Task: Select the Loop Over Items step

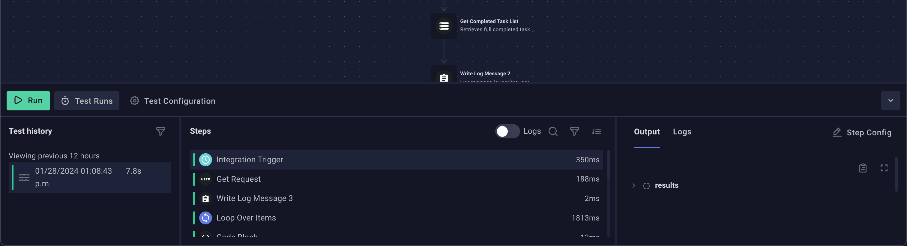Action: coord(397,218)
